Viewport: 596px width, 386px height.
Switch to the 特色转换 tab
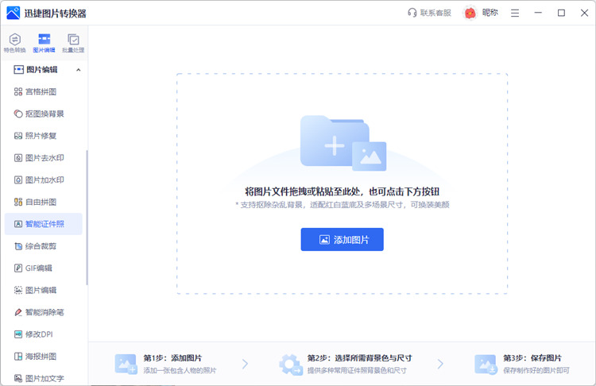[x=14, y=43]
